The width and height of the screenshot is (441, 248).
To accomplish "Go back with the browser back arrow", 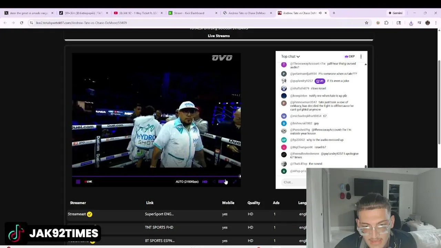I will pyautogui.click(x=5, y=23).
